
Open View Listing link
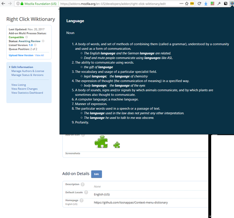[19, 85]
